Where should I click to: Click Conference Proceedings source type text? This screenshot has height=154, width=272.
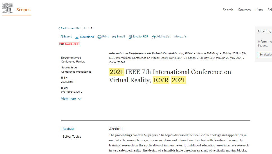[76, 72]
